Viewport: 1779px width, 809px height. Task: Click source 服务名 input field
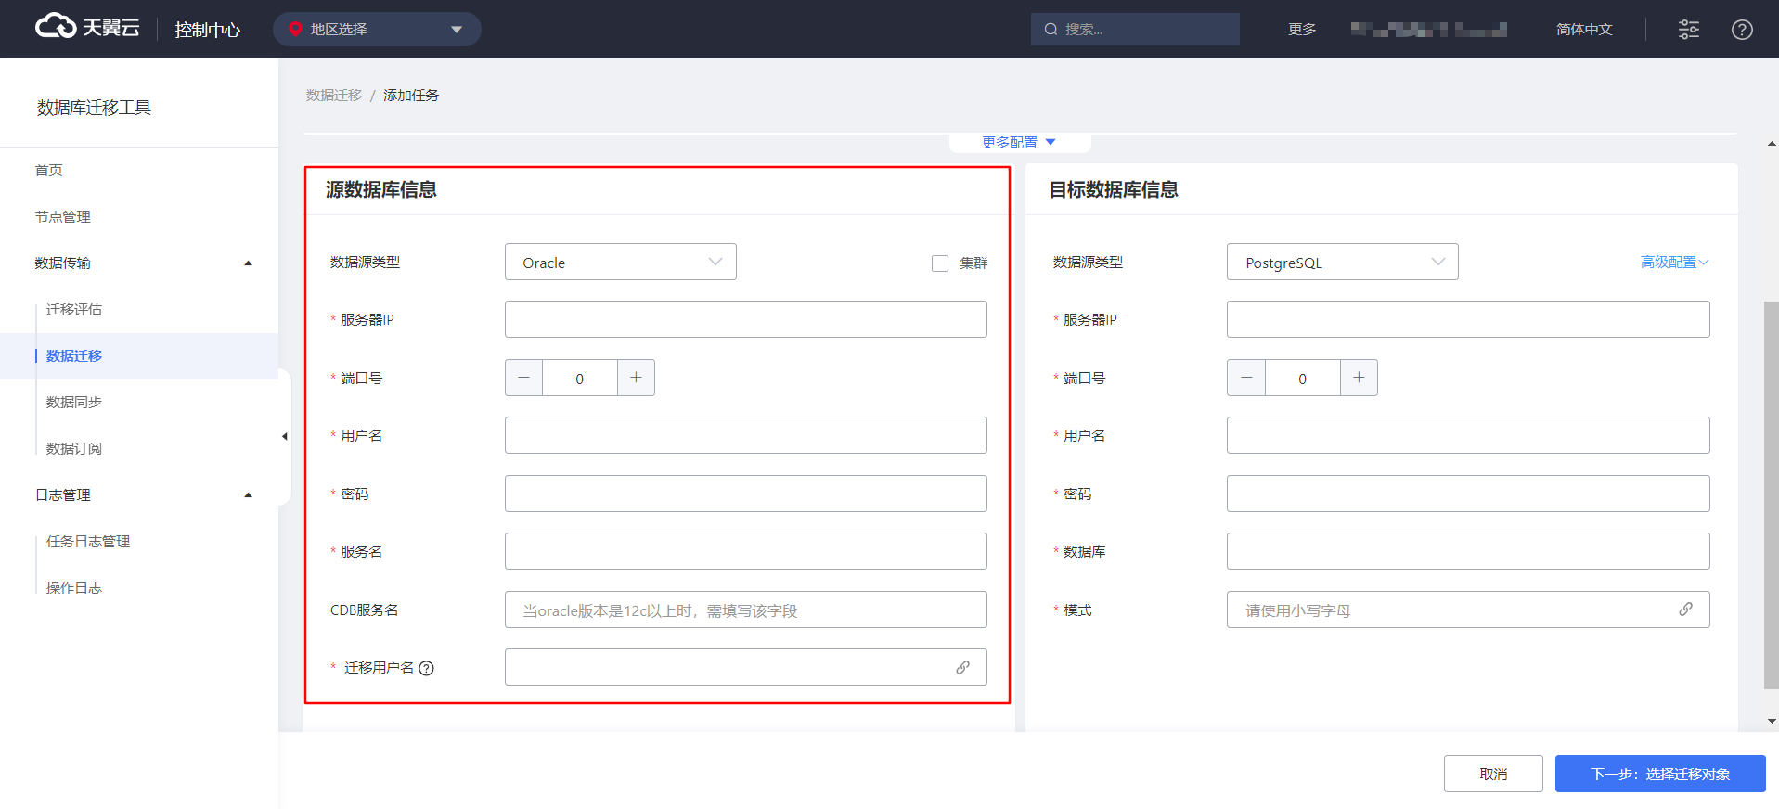tap(746, 551)
